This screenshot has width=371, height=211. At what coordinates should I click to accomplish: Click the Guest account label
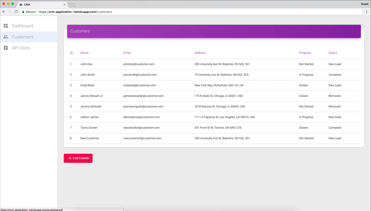click(364, 4)
